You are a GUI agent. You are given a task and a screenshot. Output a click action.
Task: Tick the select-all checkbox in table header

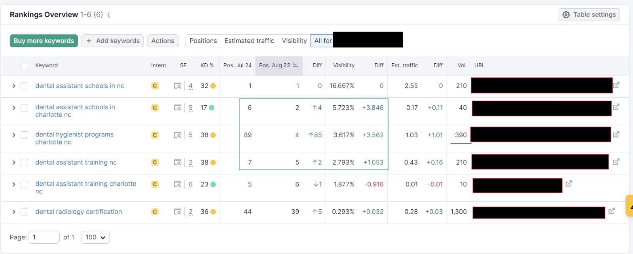point(25,66)
